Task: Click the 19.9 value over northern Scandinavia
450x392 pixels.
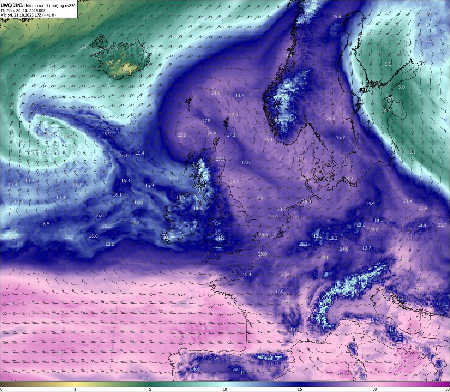Action: tap(337, 16)
